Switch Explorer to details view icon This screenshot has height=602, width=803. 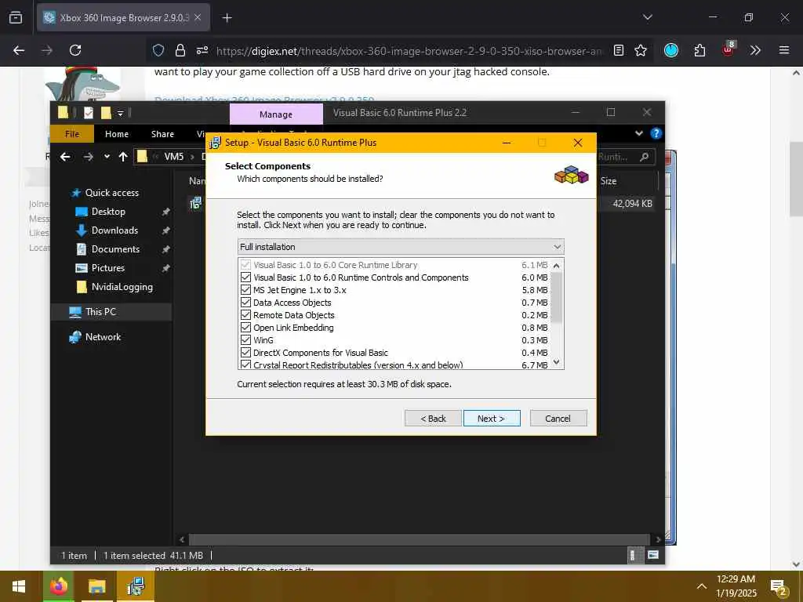pyautogui.click(x=633, y=555)
